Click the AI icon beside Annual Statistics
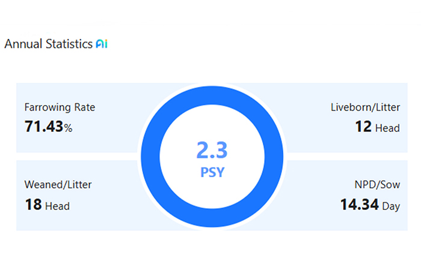The height and width of the screenshot is (279, 421). pos(102,44)
